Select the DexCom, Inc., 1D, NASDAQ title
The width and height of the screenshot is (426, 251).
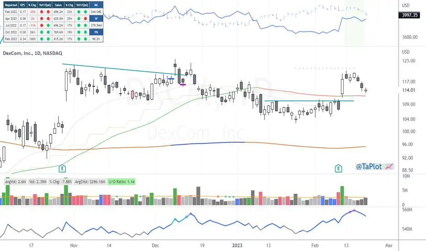tap(32, 53)
